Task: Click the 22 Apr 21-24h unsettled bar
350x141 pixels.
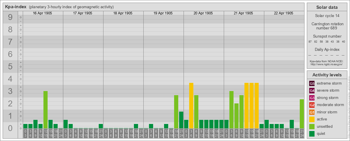Action: pos(302,114)
